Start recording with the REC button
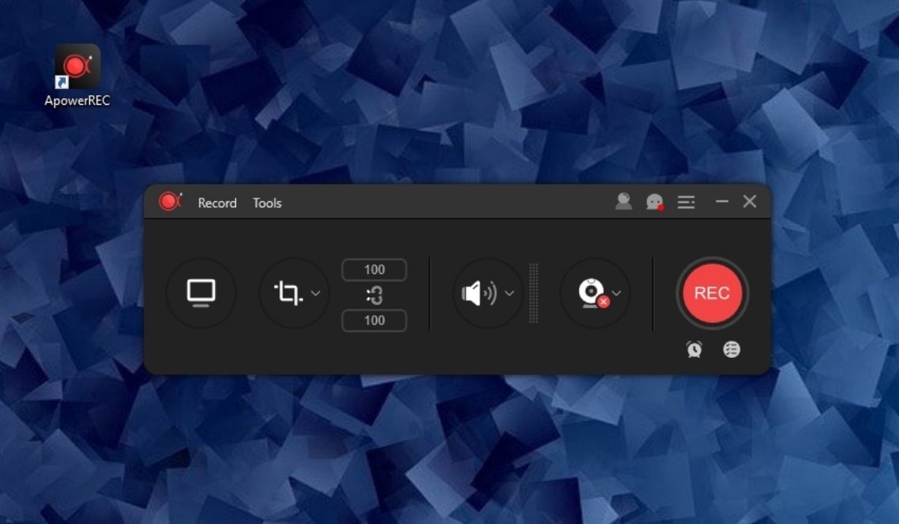The image size is (899, 524). (712, 293)
